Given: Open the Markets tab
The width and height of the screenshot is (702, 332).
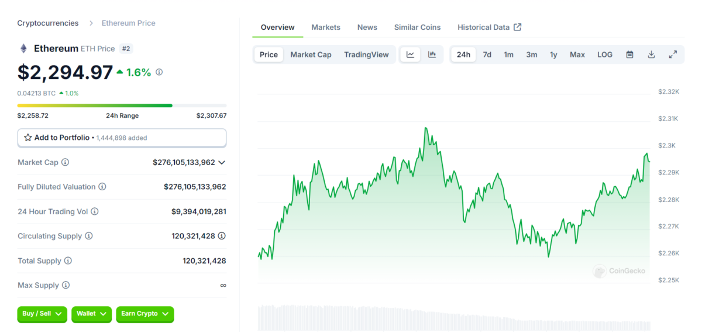Looking at the screenshot, I should pos(326,27).
